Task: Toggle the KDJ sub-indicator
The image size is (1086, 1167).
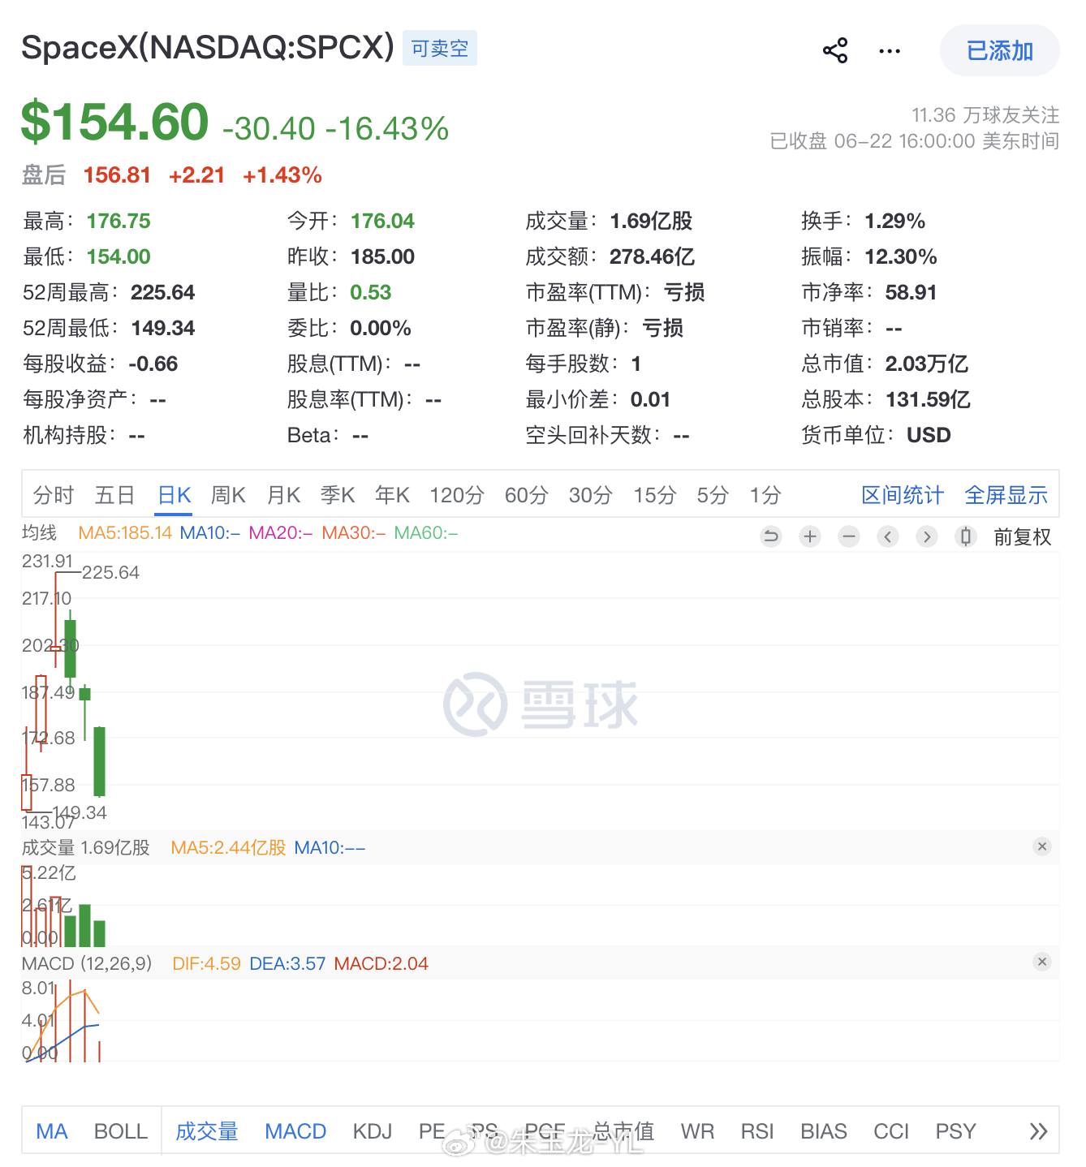Action: (373, 1131)
